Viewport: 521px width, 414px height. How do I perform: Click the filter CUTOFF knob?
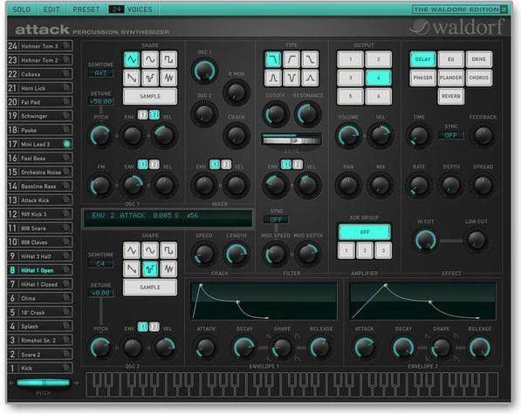[x=276, y=114]
